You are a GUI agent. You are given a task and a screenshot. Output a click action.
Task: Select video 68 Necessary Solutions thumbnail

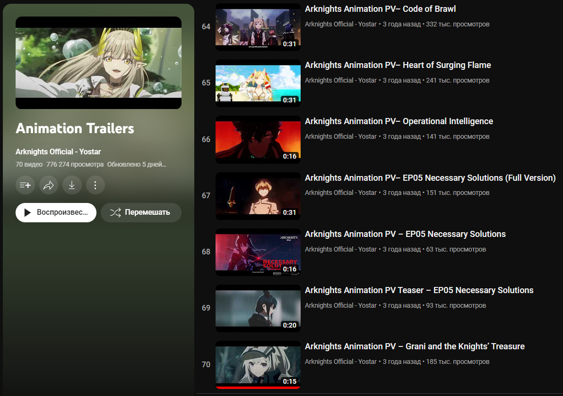pos(258,252)
